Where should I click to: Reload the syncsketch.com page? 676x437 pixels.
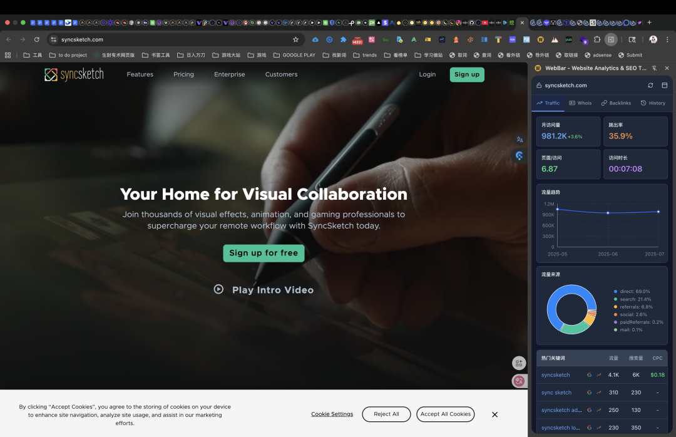tap(37, 39)
